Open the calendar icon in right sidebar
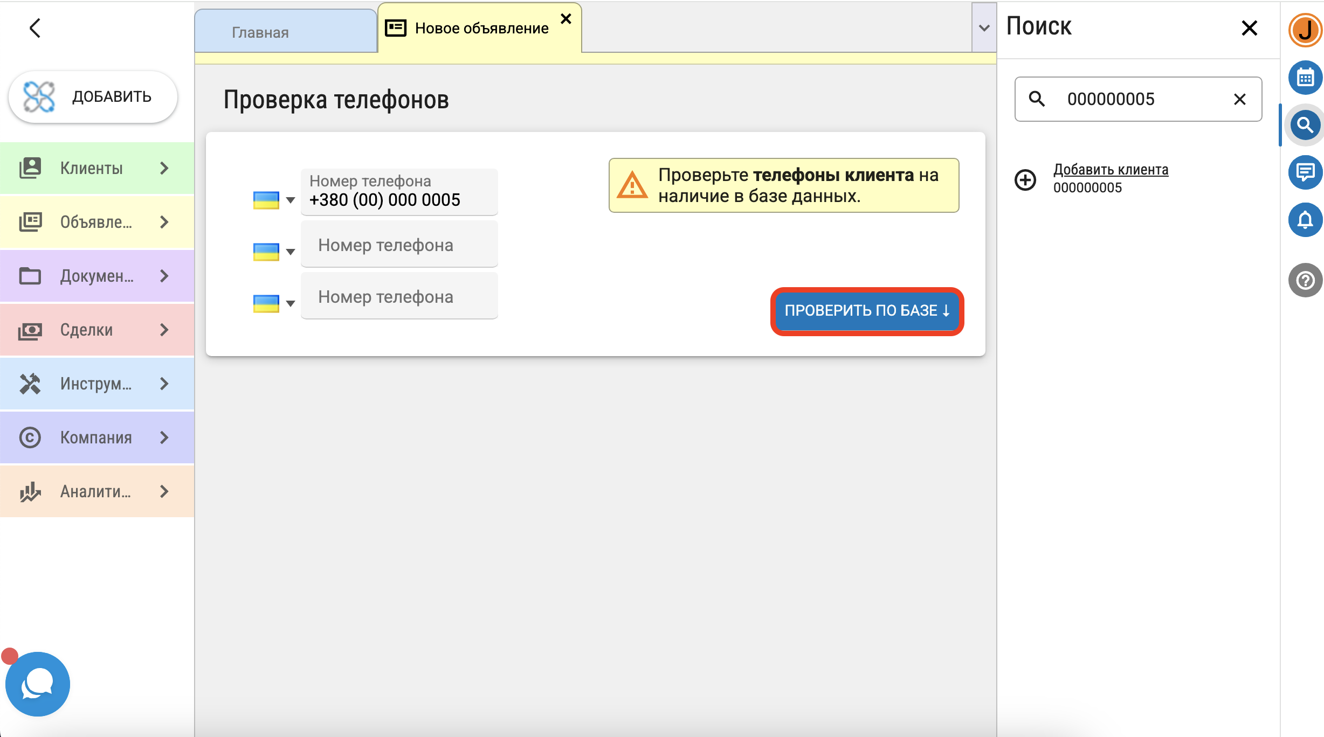This screenshot has width=1324, height=737. tap(1305, 78)
